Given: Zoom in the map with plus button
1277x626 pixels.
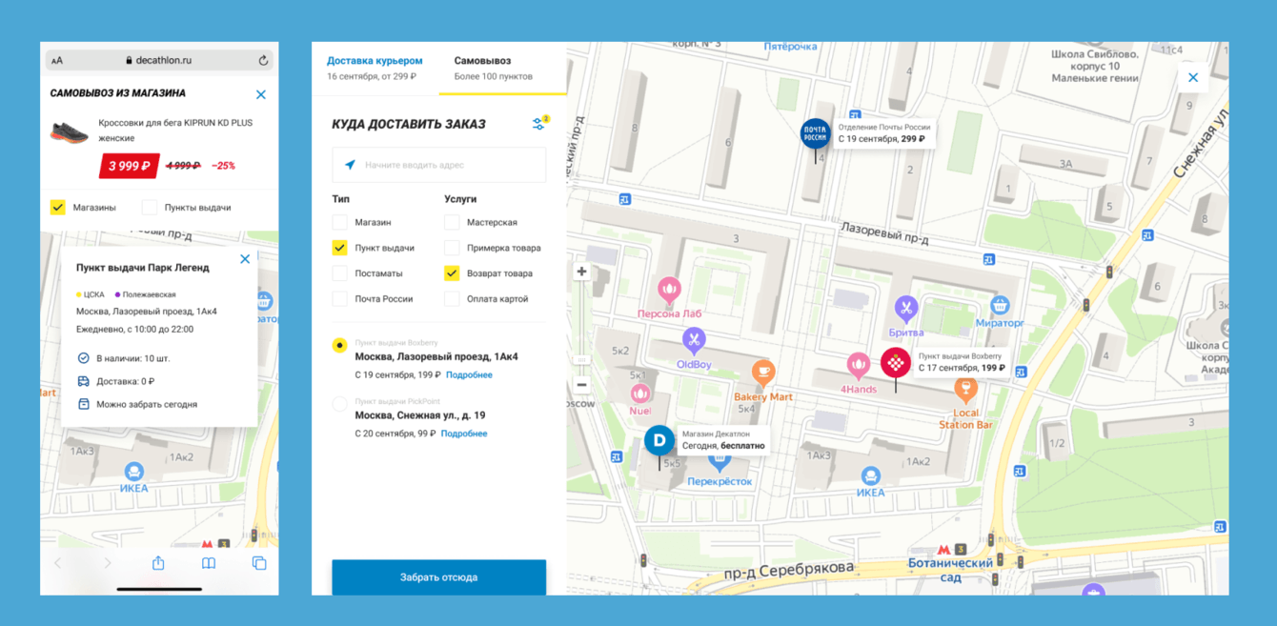Looking at the screenshot, I should [x=581, y=272].
